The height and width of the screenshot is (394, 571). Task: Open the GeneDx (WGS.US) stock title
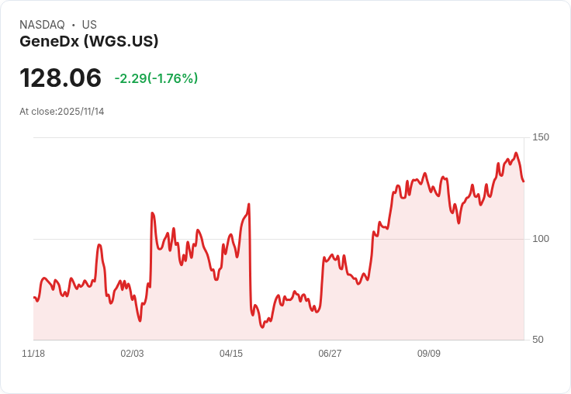pyautogui.click(x=88, y=41)
